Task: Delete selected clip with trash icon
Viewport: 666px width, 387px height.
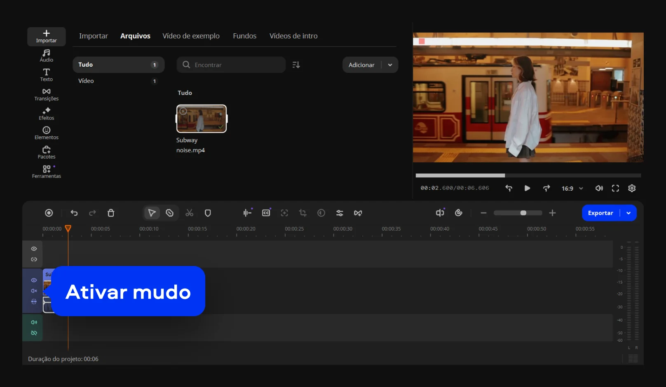Action: click(x=111, y=213)
